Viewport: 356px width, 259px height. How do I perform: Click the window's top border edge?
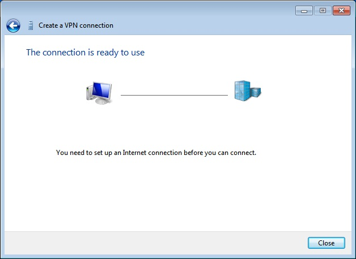click(x=170, y=2)
